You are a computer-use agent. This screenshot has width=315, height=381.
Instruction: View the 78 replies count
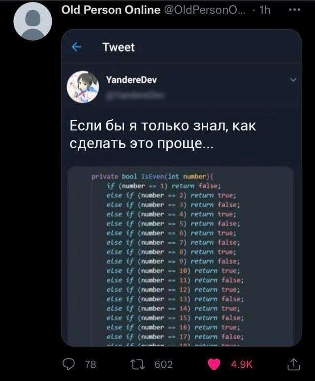91,364
